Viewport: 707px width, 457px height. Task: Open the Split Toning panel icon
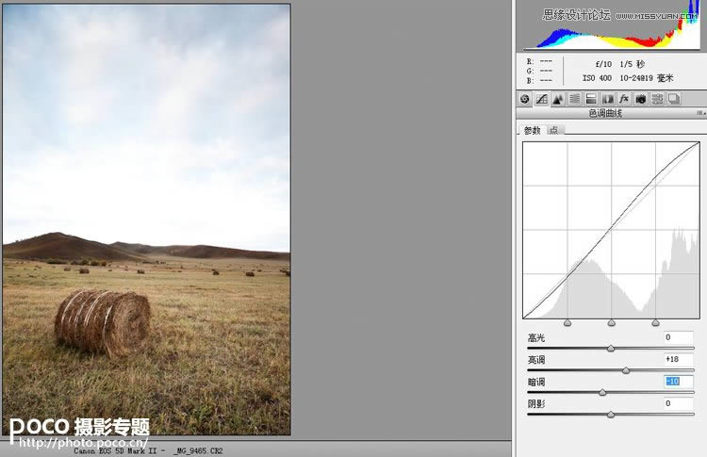591,99
